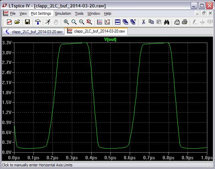Open a file with the folder icon

pos(17,22)
